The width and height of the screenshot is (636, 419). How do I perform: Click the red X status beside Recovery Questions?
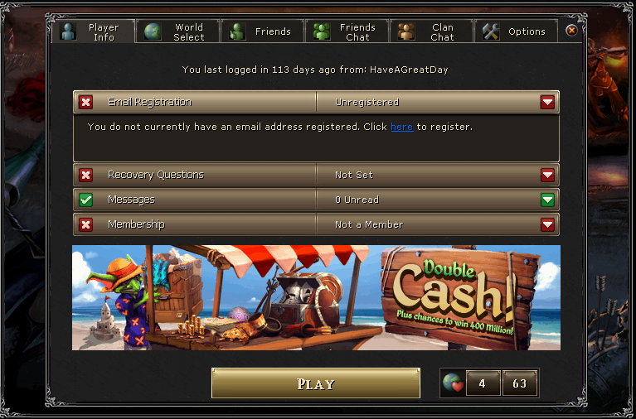click(85, 175)
